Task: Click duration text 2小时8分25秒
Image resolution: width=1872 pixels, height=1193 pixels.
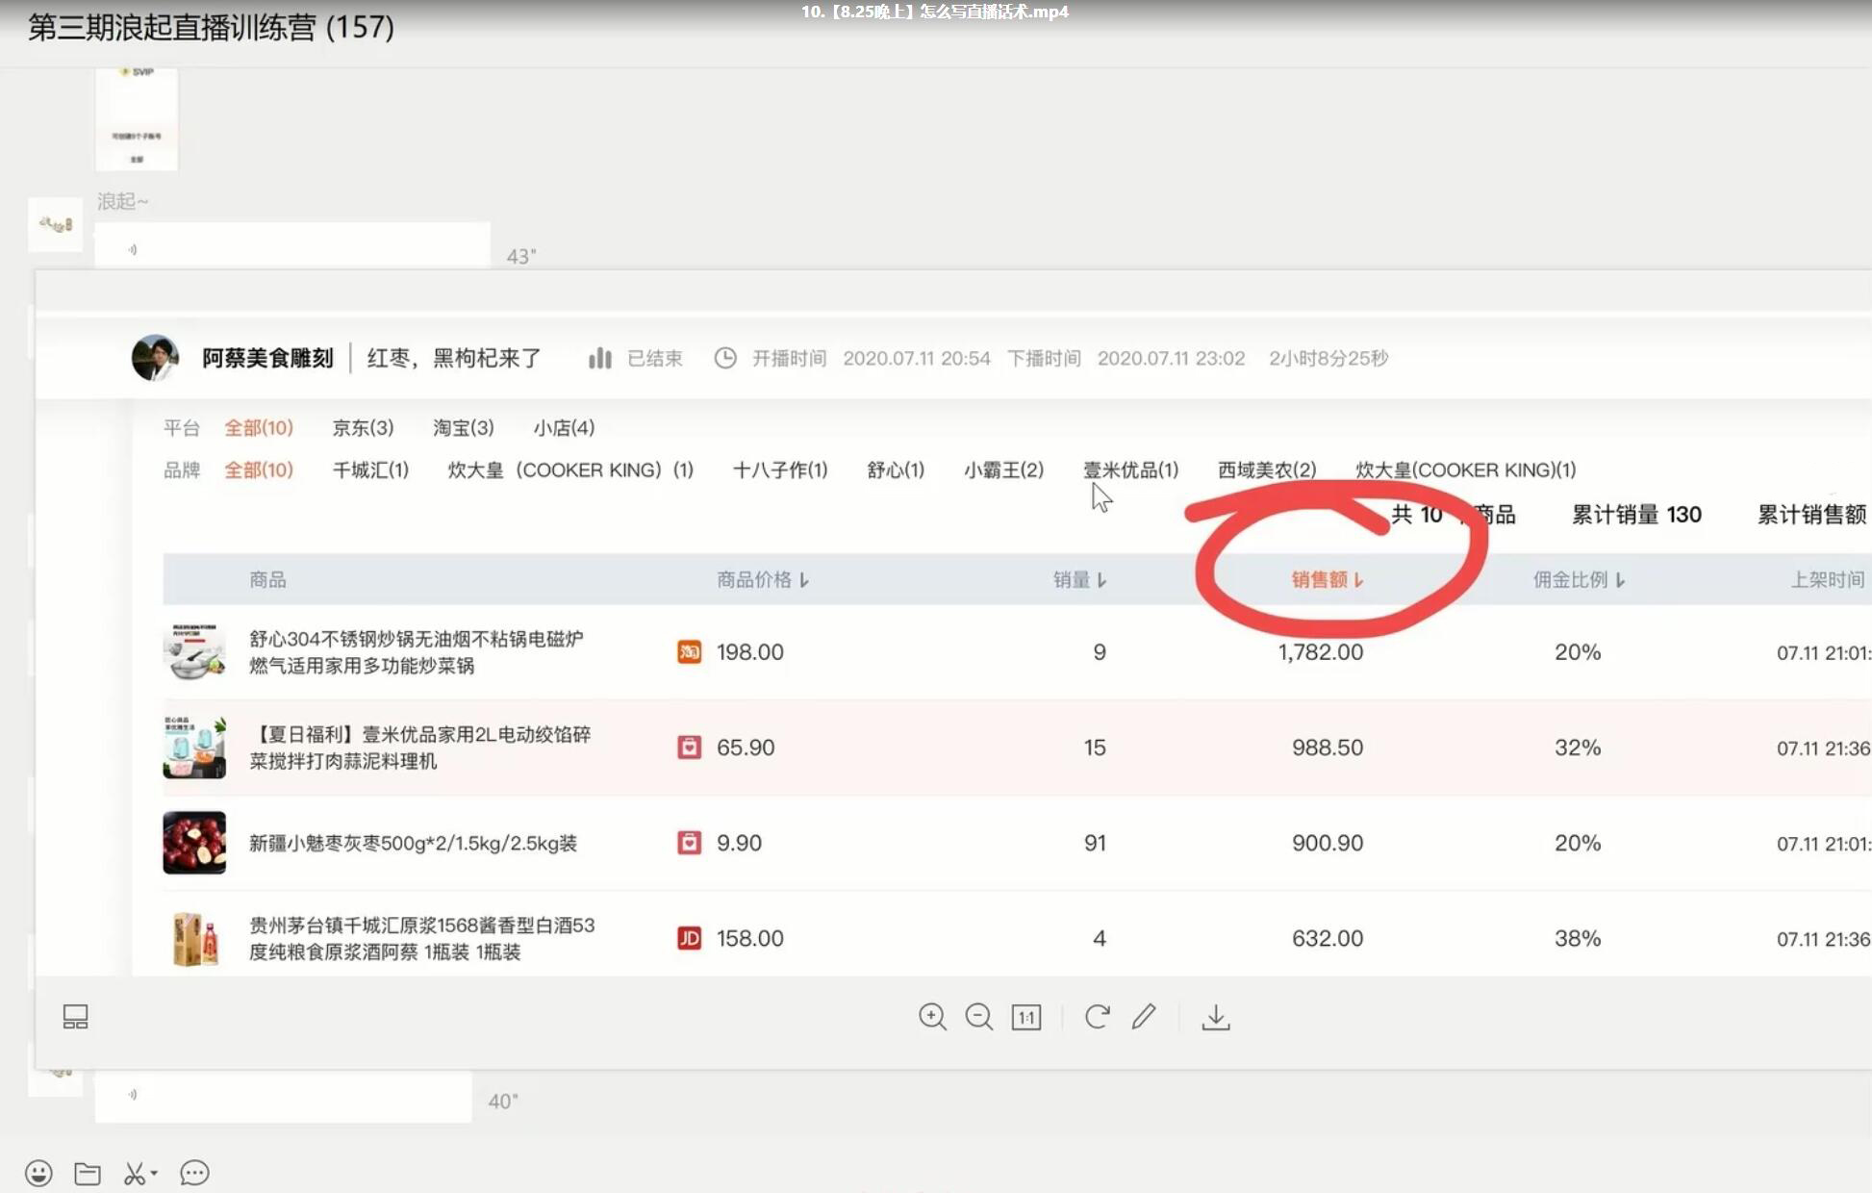Action: tap(1328, 358)
